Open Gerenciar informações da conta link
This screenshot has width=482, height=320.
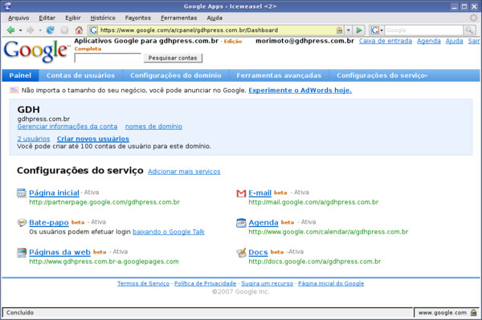(67, 127)
